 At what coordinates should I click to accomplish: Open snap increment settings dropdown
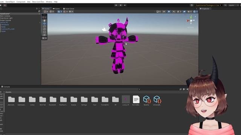click(71, 12)
